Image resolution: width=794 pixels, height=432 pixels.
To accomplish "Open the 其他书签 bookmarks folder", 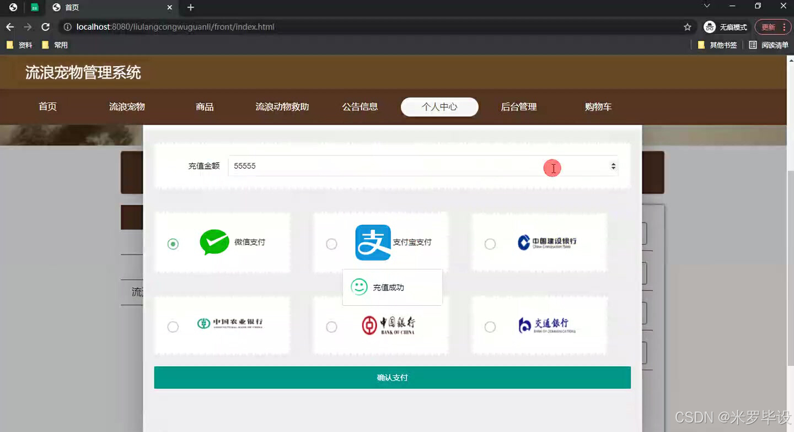I will (x=717, y=45).
